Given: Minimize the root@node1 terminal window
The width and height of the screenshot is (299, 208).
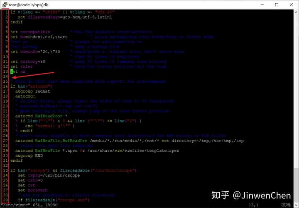Looking at the screenshot, I should 262,5.
